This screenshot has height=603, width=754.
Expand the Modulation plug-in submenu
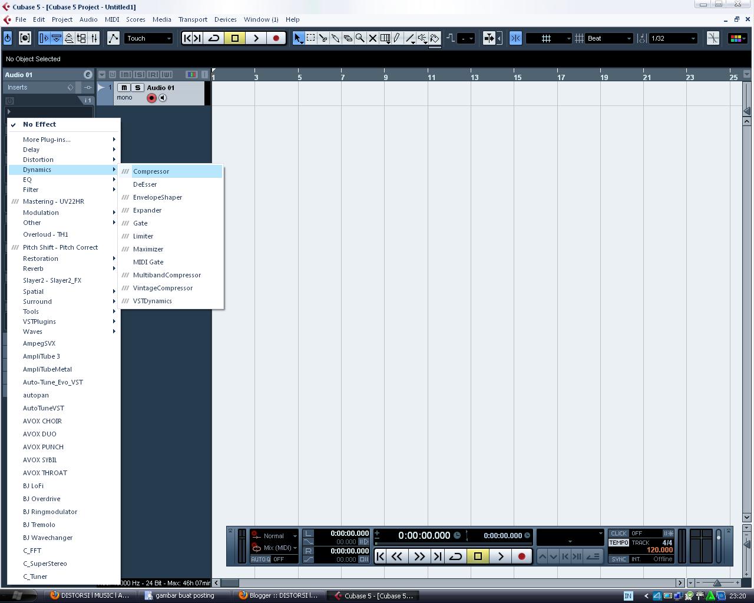pos(64,213)
